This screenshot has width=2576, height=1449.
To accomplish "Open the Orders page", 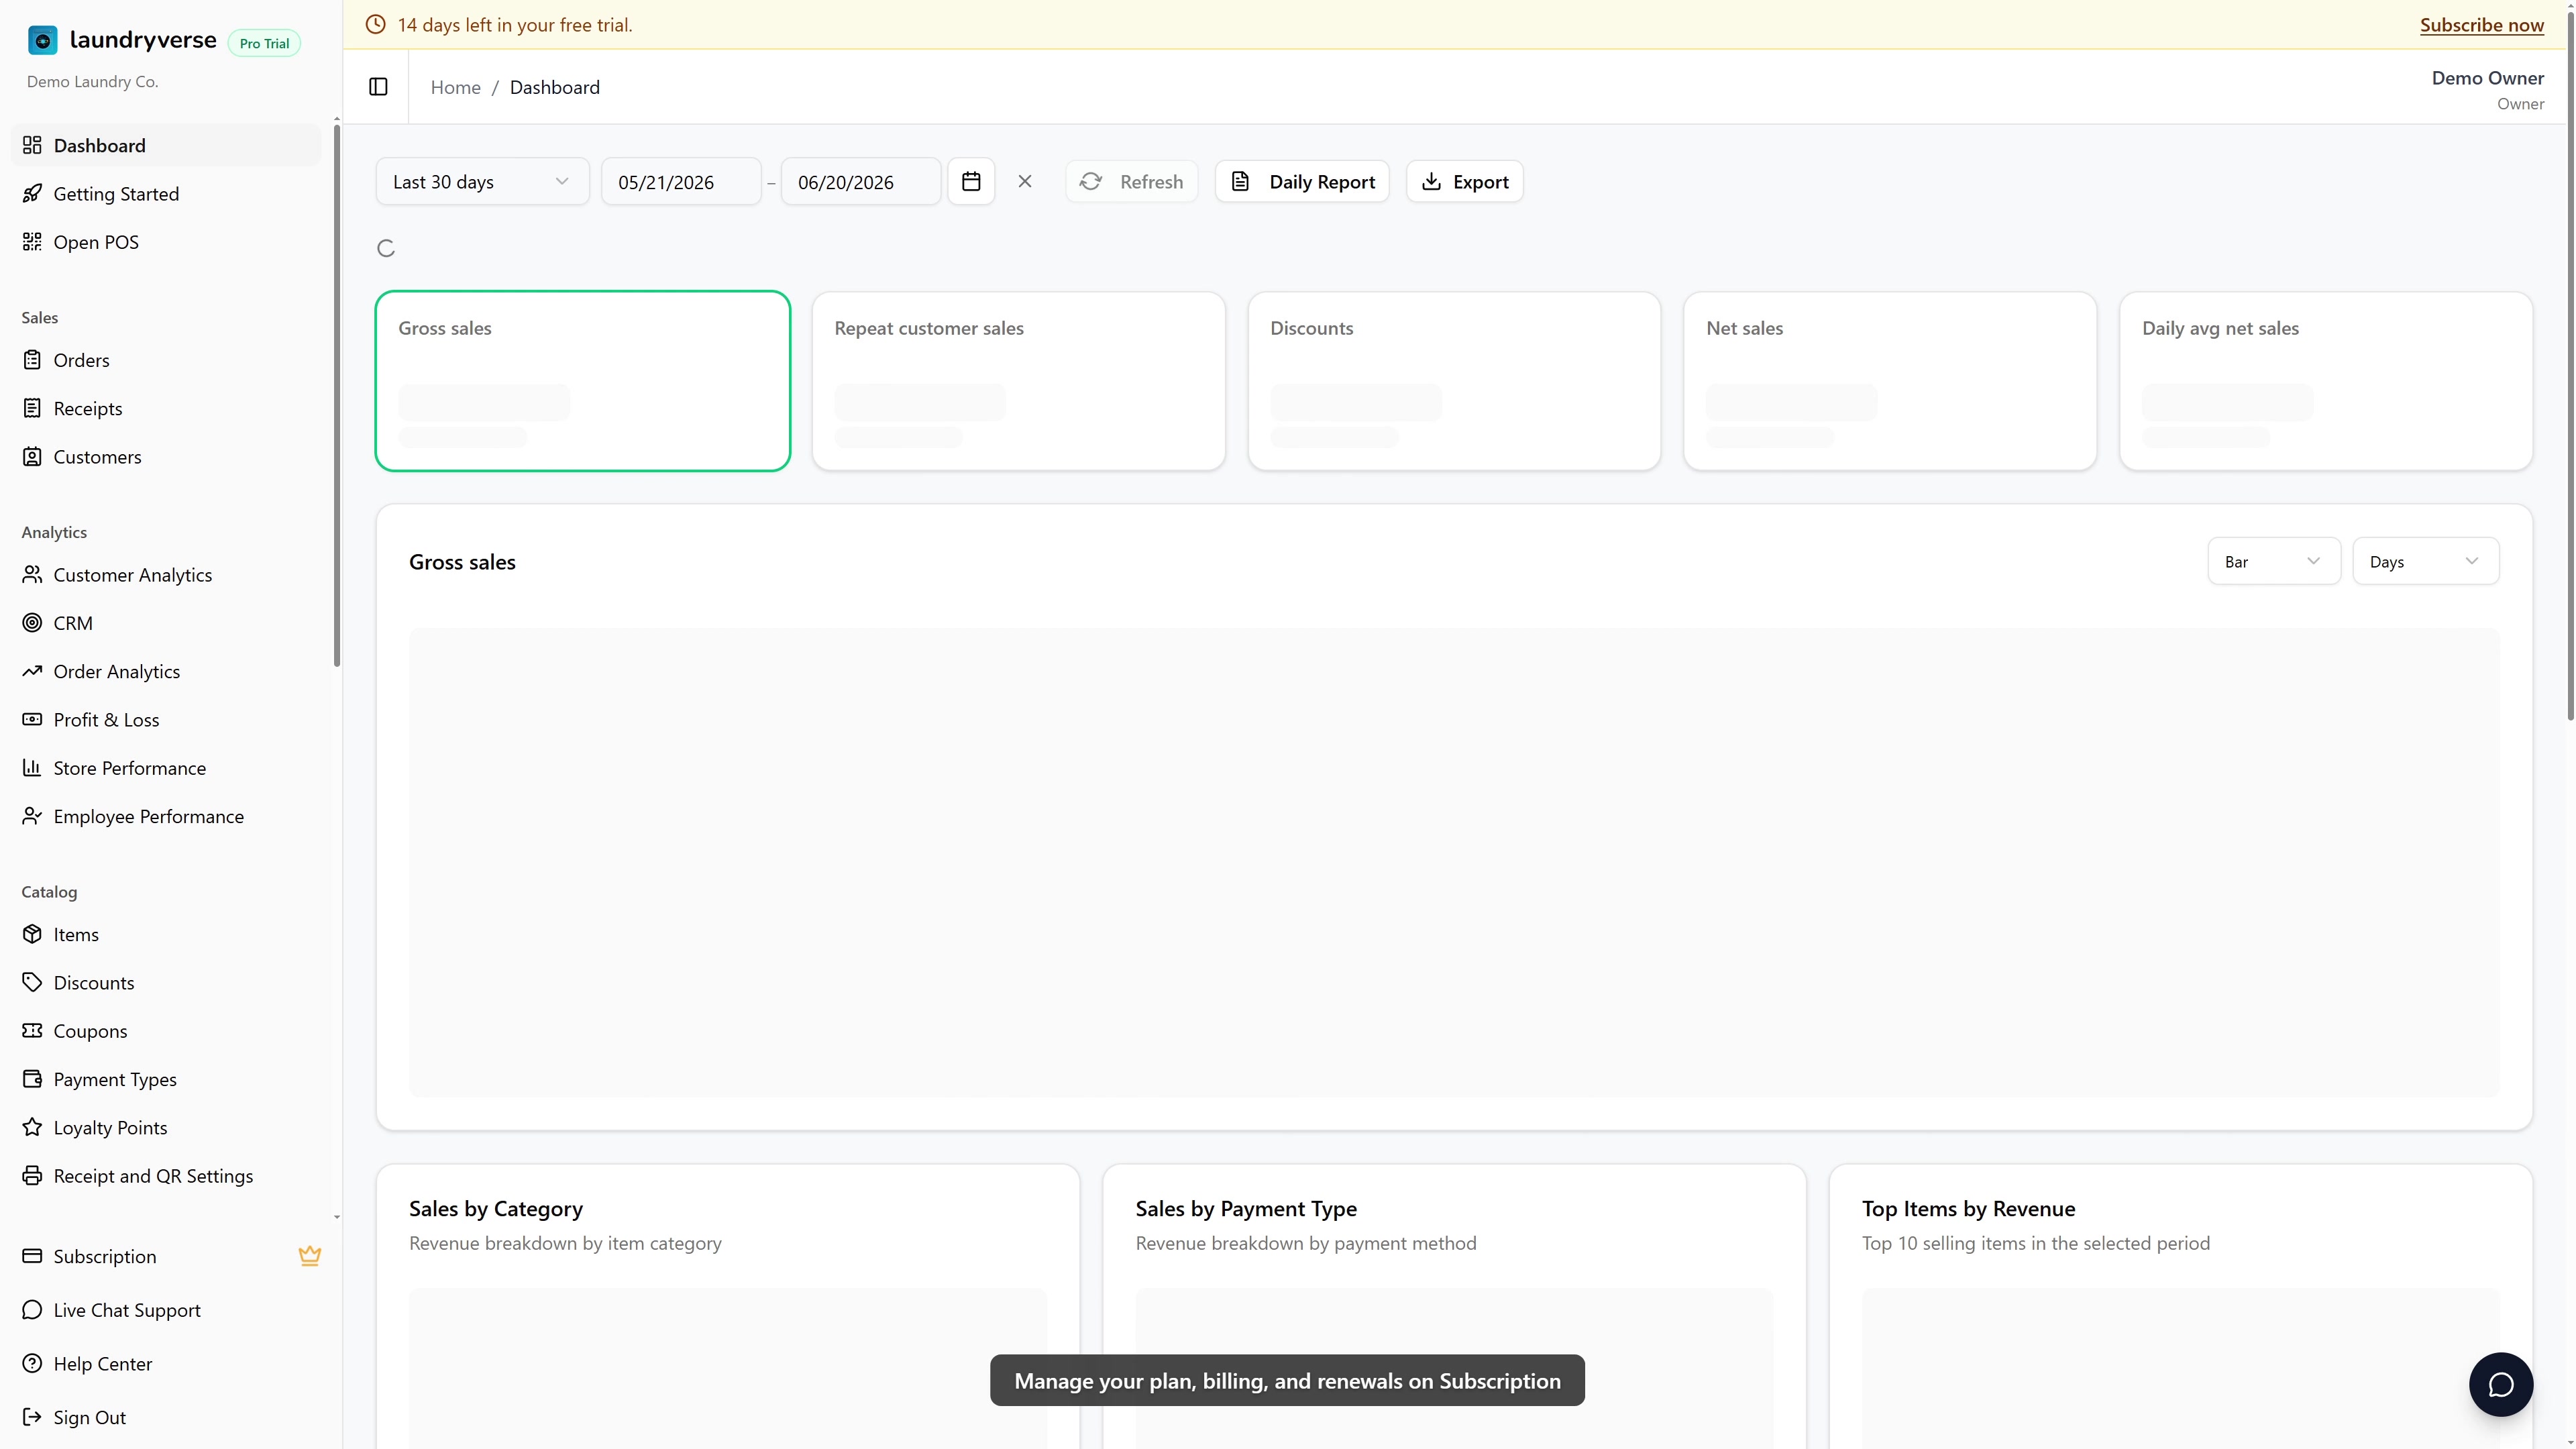I will [166, 360].
